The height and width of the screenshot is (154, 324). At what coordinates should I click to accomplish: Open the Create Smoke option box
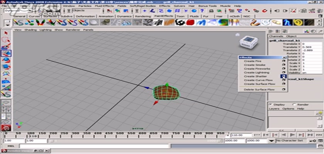click(x=283, y=65)
